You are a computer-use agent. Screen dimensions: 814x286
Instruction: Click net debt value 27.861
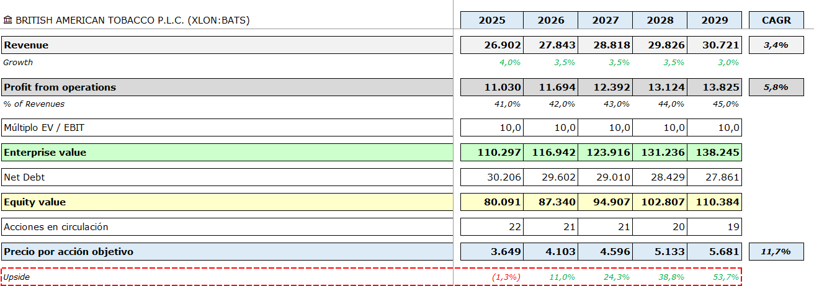tap(715, 177)
